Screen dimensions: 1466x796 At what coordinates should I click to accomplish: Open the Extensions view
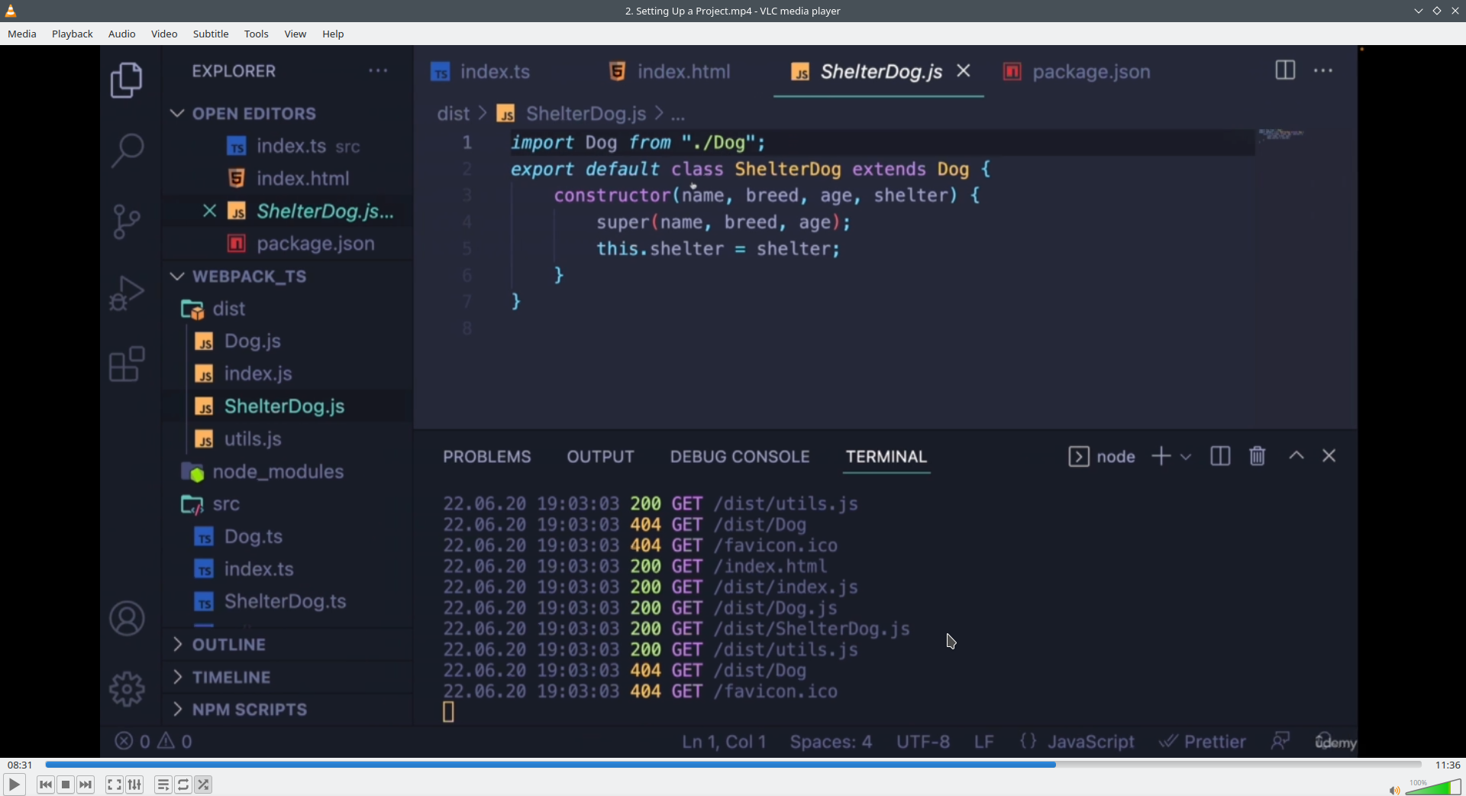coord(127,364)
